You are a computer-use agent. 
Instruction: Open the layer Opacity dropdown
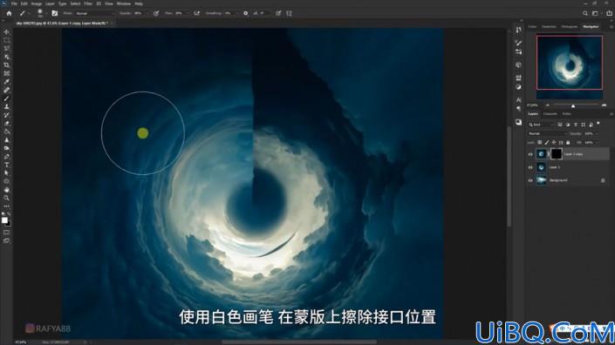(598, 133)
